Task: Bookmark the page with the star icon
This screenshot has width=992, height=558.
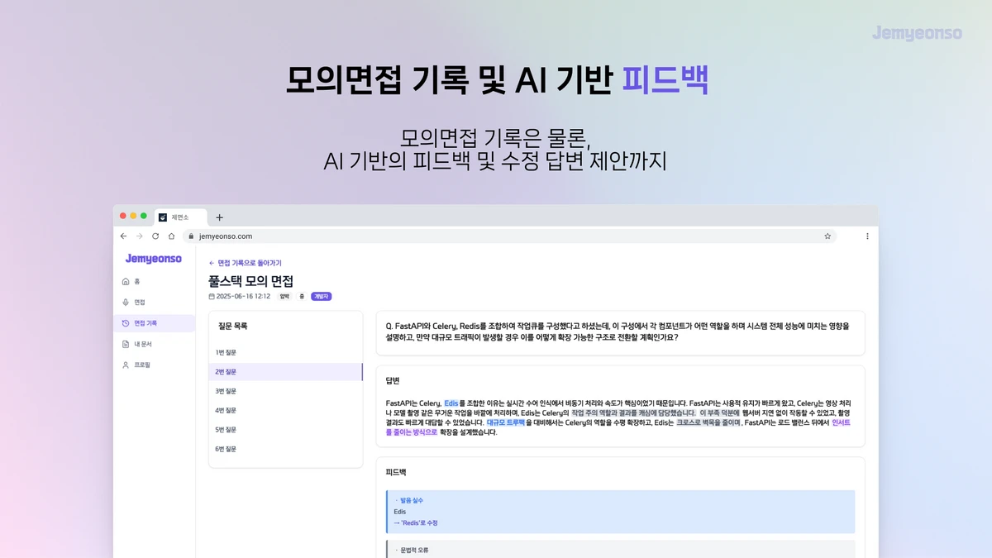Action: 827,236
